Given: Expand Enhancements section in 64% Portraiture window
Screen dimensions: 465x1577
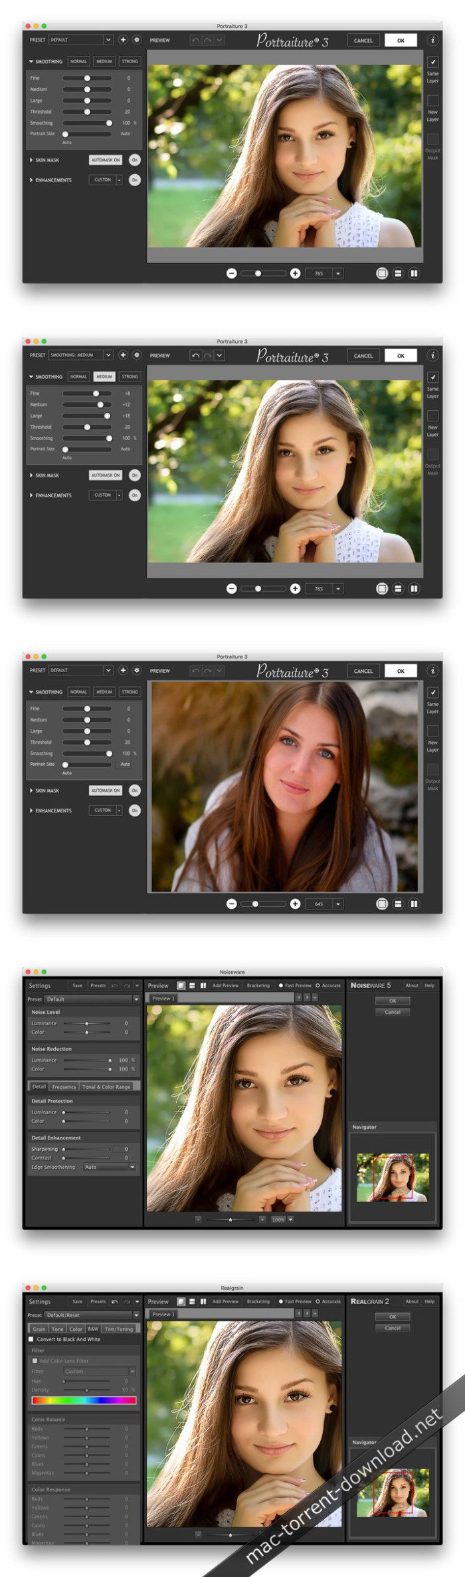Looking at the screenshot, I should coord(31,810).
